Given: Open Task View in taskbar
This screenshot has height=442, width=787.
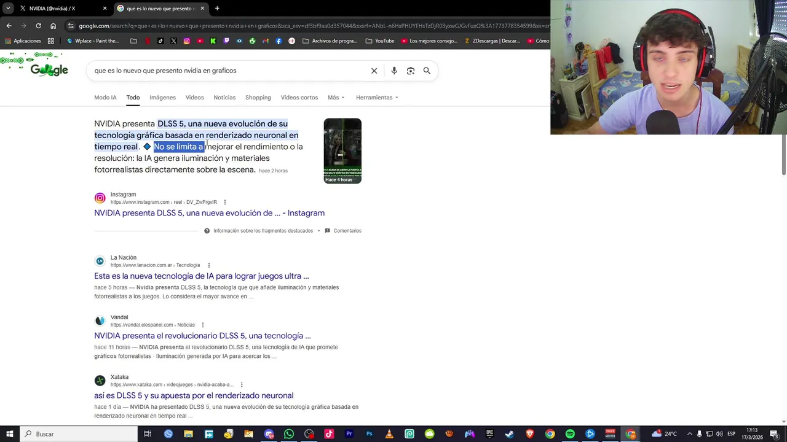Looking at the screenshot, I should pyautogui.click(x=148, y=434).
